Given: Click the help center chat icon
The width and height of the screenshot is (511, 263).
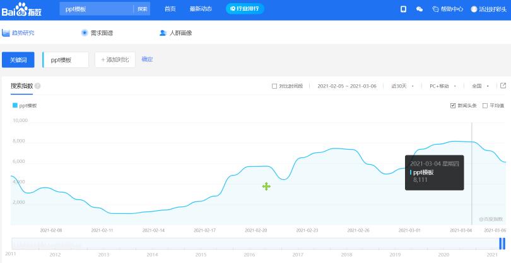Looking at the screenshot, I should point(435,9).
